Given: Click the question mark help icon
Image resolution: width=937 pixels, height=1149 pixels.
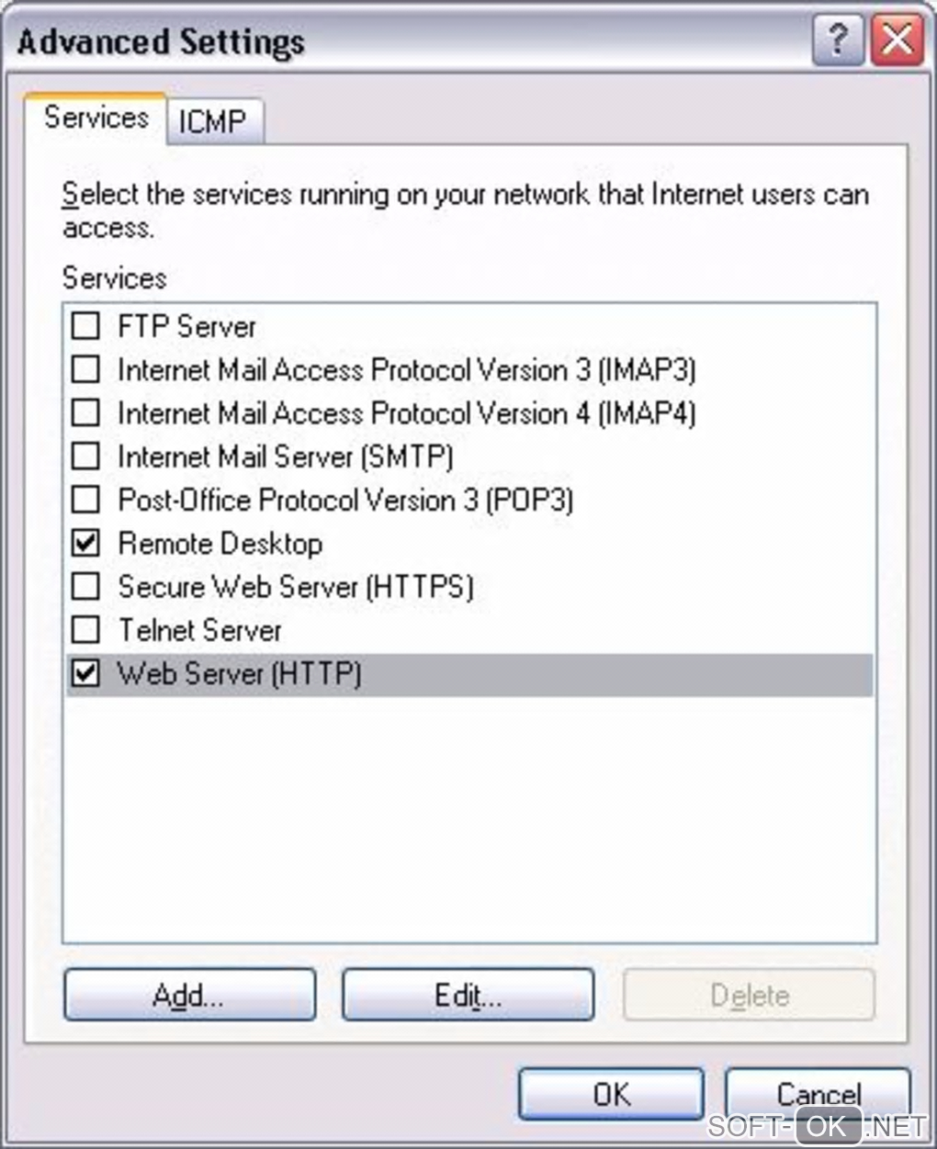Looking at the screenshot, I should [x=837, y=42].
